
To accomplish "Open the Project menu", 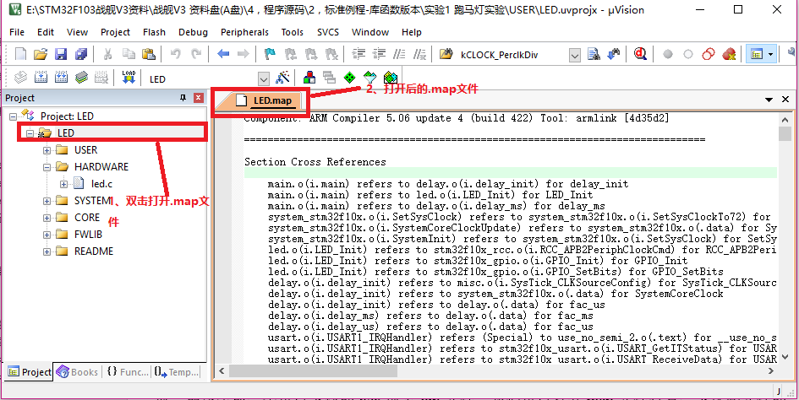I will point(115,32).
